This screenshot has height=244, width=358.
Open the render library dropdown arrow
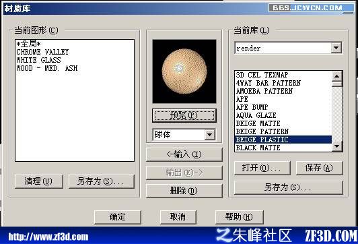click(x=336, y=48)
